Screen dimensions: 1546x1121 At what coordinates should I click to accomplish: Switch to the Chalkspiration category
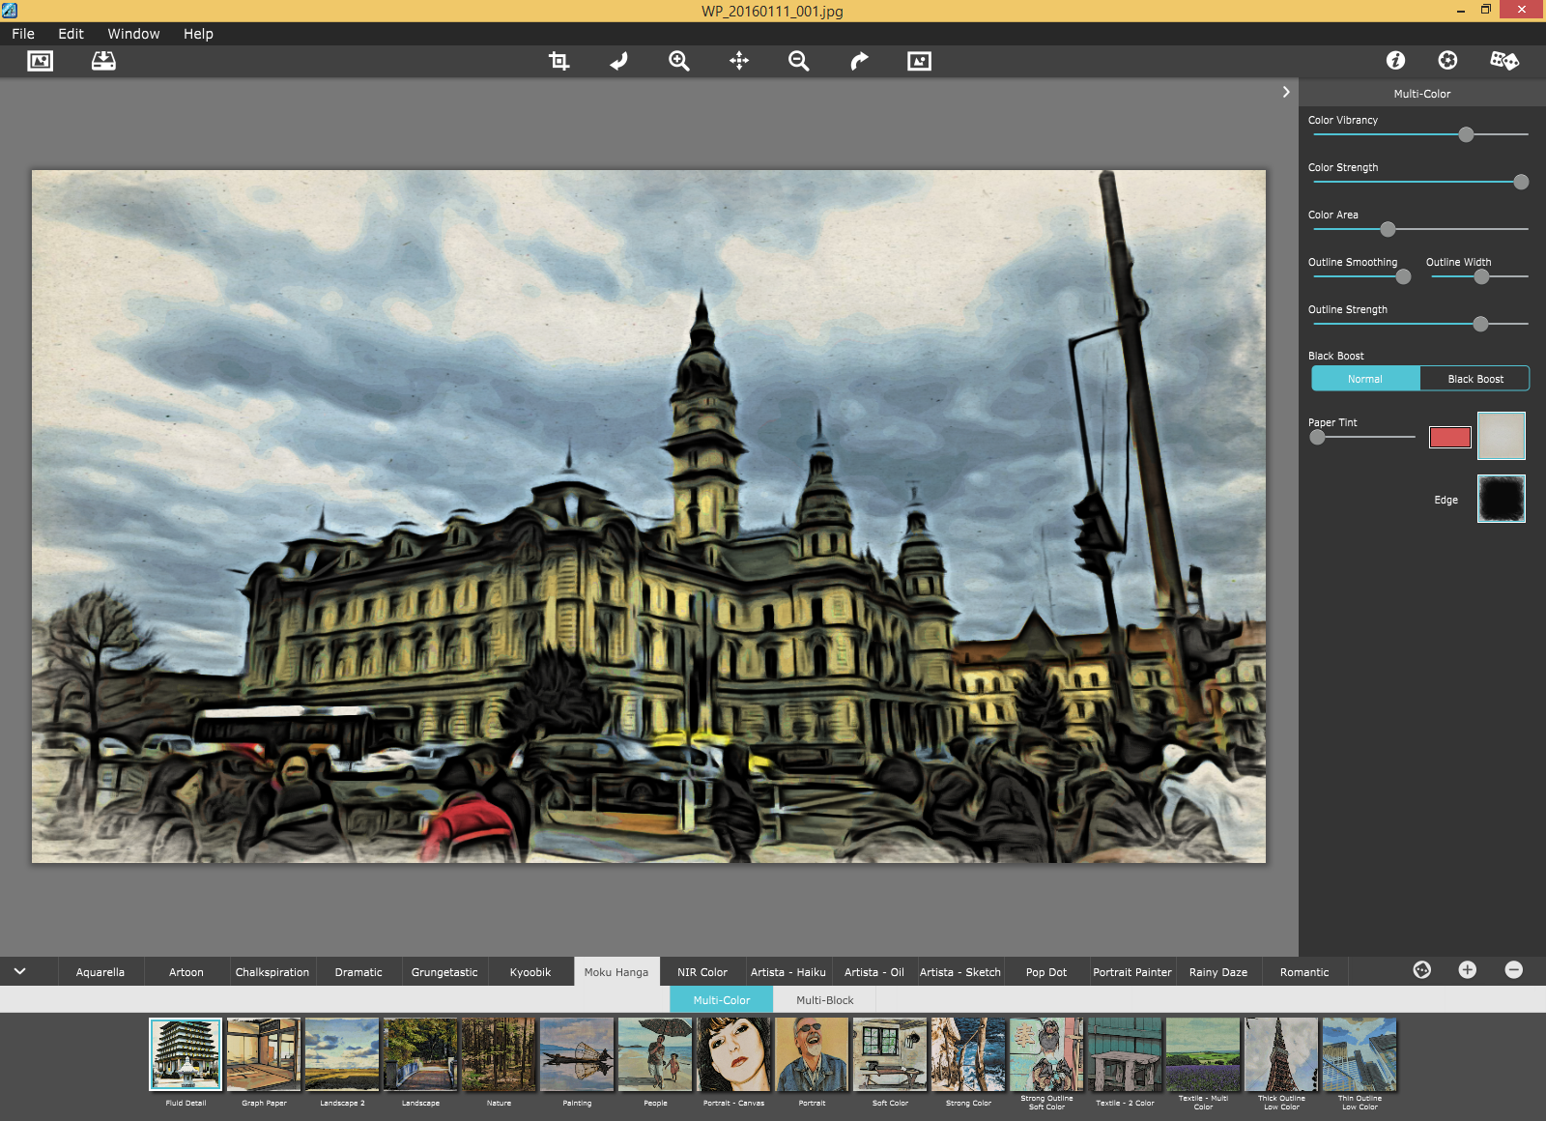[272, 972]
